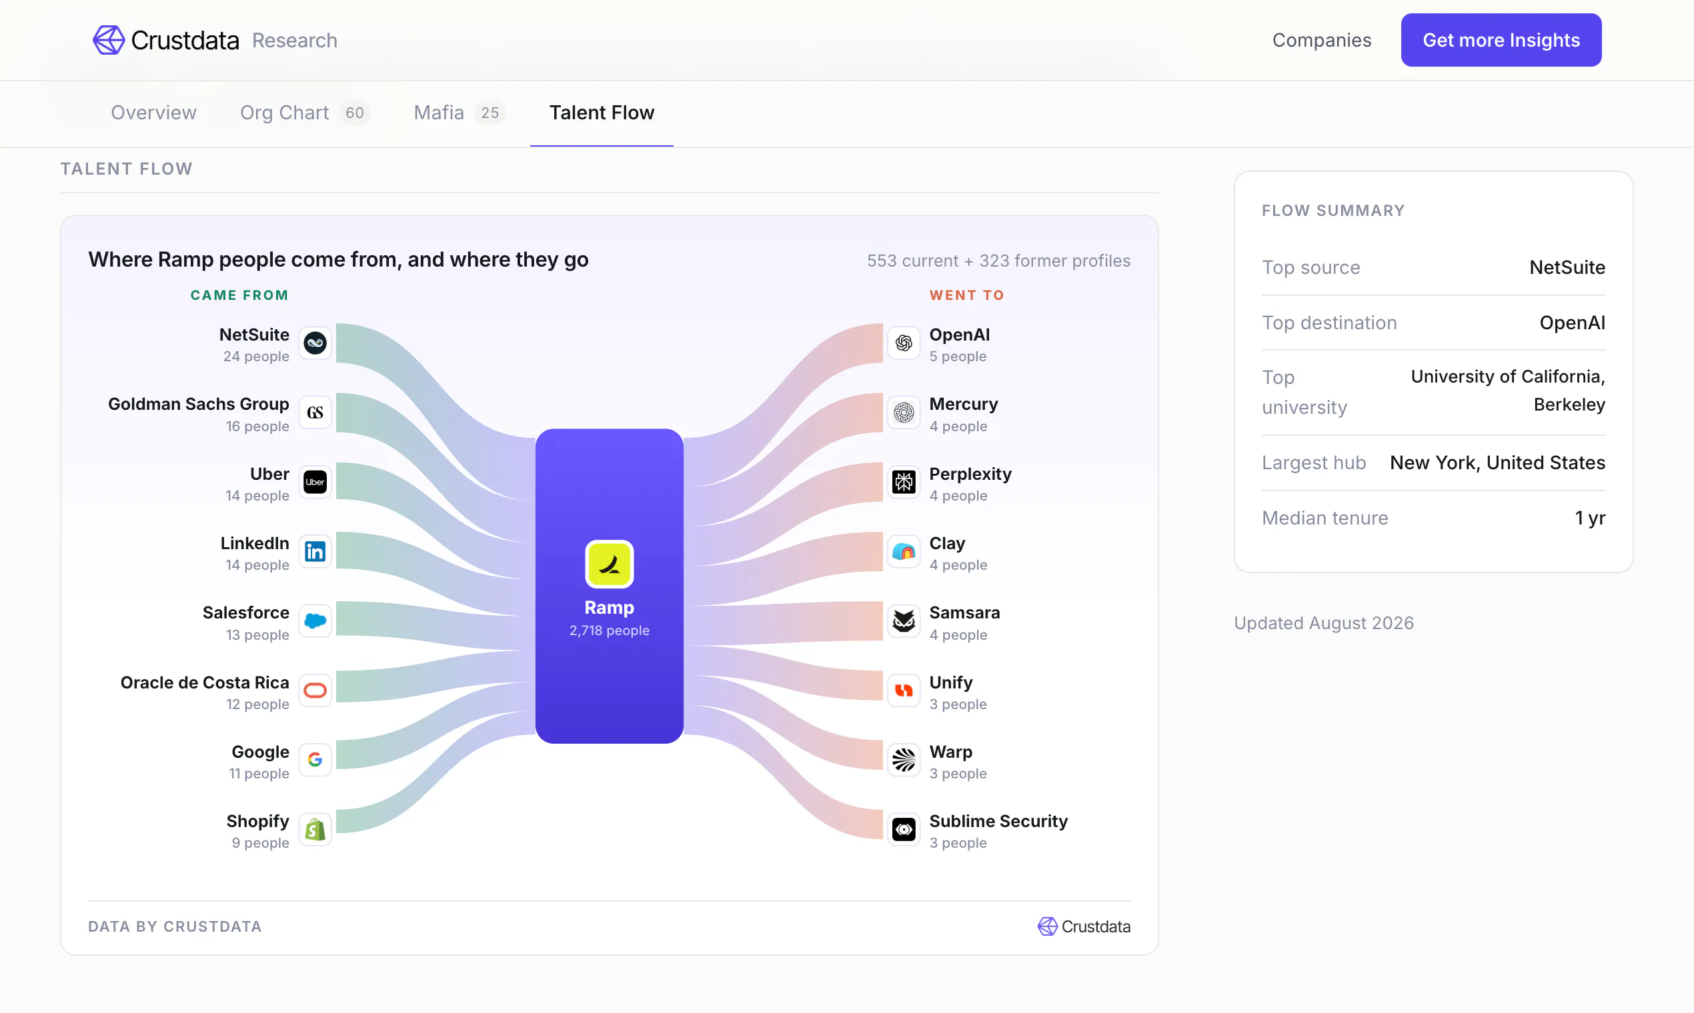The height and width of the screenshot is (1013, 1694).
Task: Click the 24 people count under NetSuite
Action: pos(256,357)
